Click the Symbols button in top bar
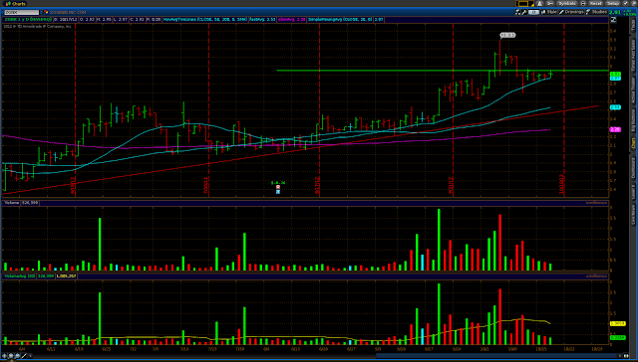The height and width of the screenshot is (362, 638). 567,3
